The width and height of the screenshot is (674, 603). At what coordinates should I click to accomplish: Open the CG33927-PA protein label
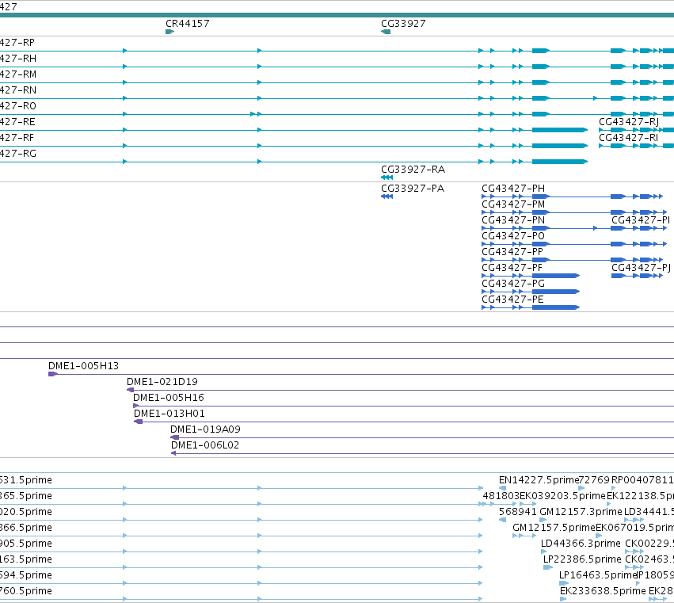point(413,188)
